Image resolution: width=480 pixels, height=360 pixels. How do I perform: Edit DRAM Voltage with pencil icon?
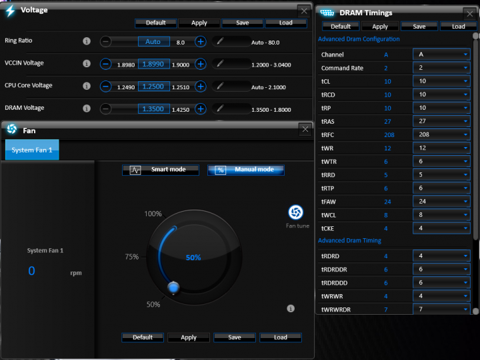point(220,108)
